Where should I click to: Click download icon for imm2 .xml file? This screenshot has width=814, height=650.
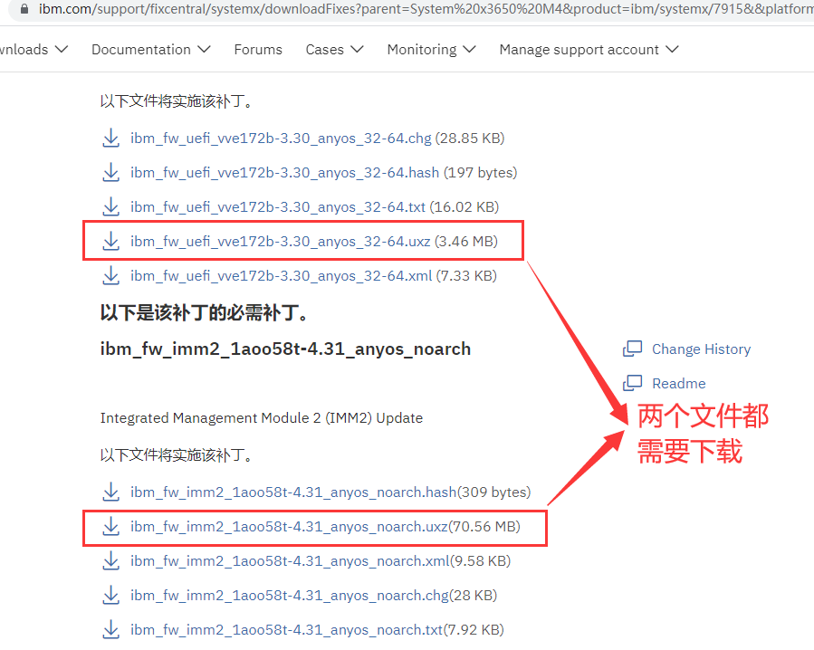(110, 560)
